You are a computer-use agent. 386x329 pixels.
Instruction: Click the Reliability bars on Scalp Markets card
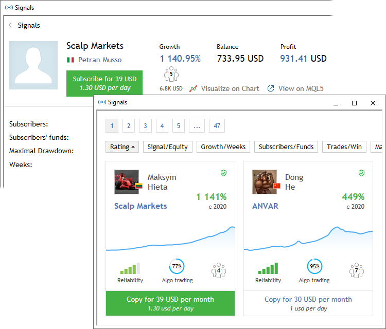pos(130,268)
